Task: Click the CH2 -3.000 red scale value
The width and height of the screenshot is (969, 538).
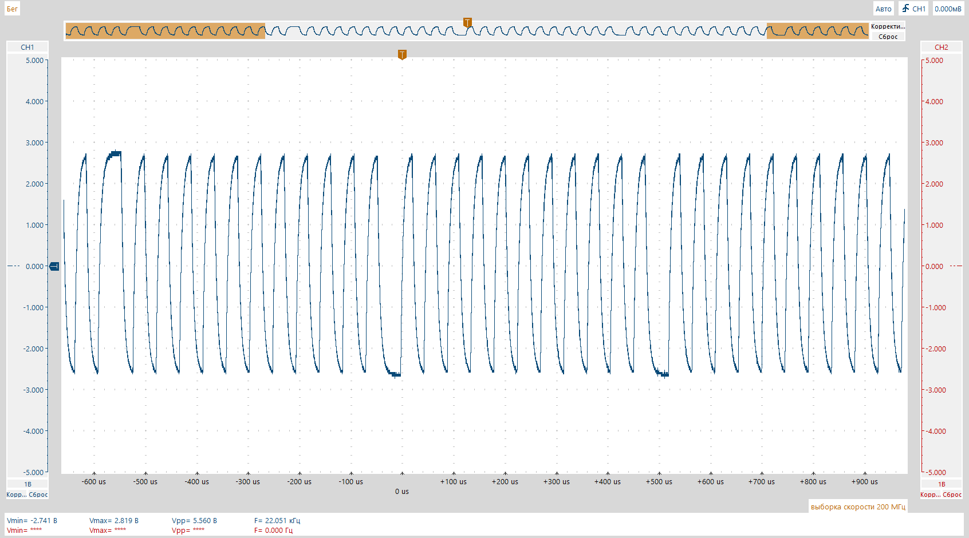Action: pyautogui.click(x=935, y=390)
